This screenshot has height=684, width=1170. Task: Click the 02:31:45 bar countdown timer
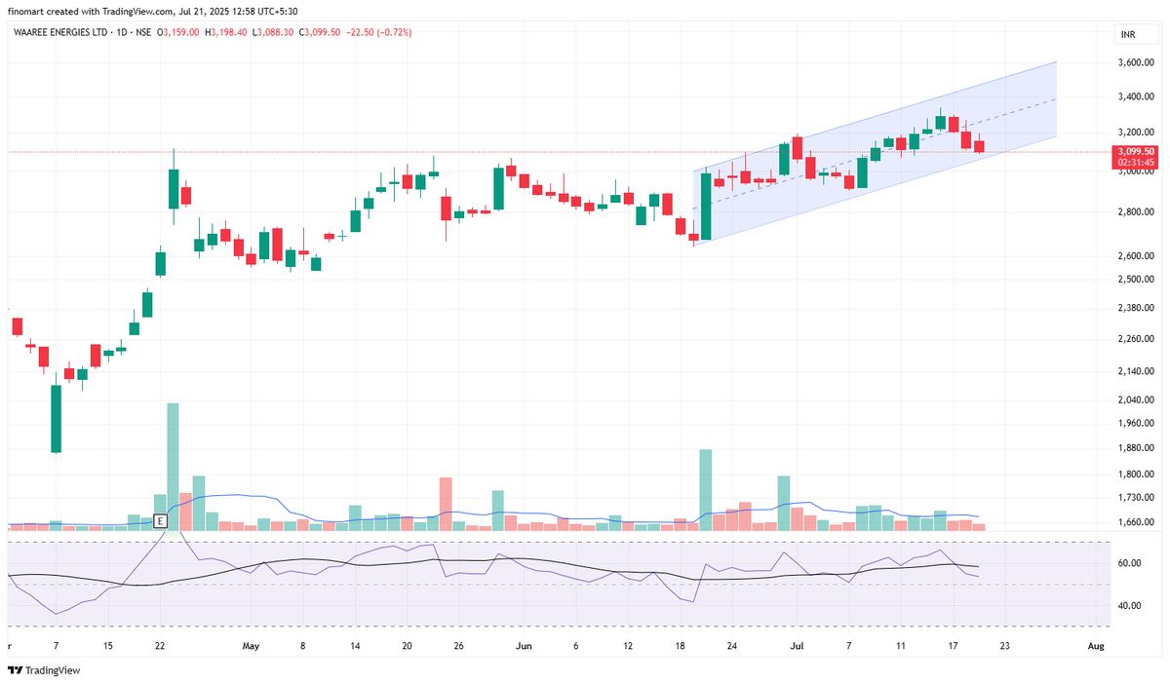(x=1137, y=163)
